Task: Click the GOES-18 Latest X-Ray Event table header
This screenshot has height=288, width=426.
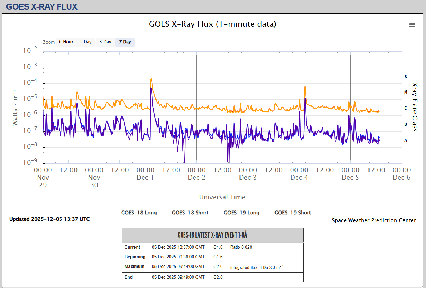Action: (212, 235)
